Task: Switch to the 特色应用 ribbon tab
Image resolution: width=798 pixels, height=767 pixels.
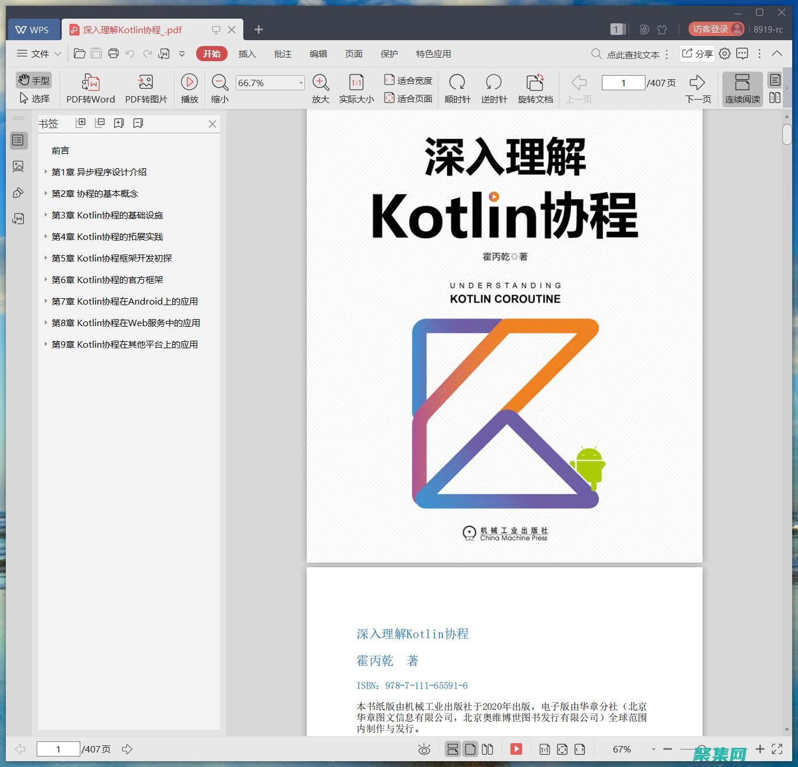Action: click(433, 54)
